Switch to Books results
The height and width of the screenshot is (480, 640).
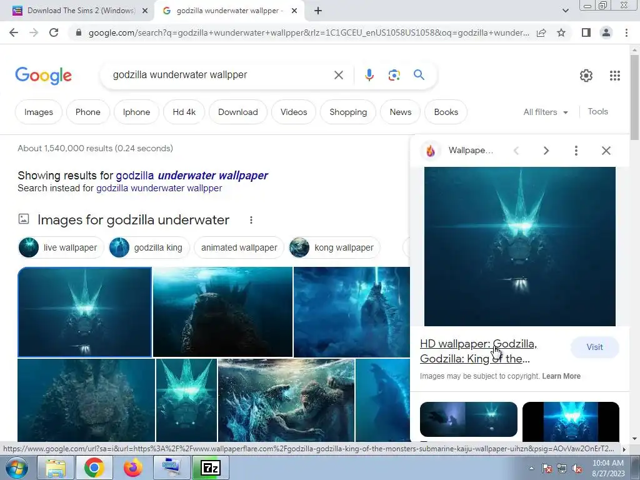click(x=446, y=112)
